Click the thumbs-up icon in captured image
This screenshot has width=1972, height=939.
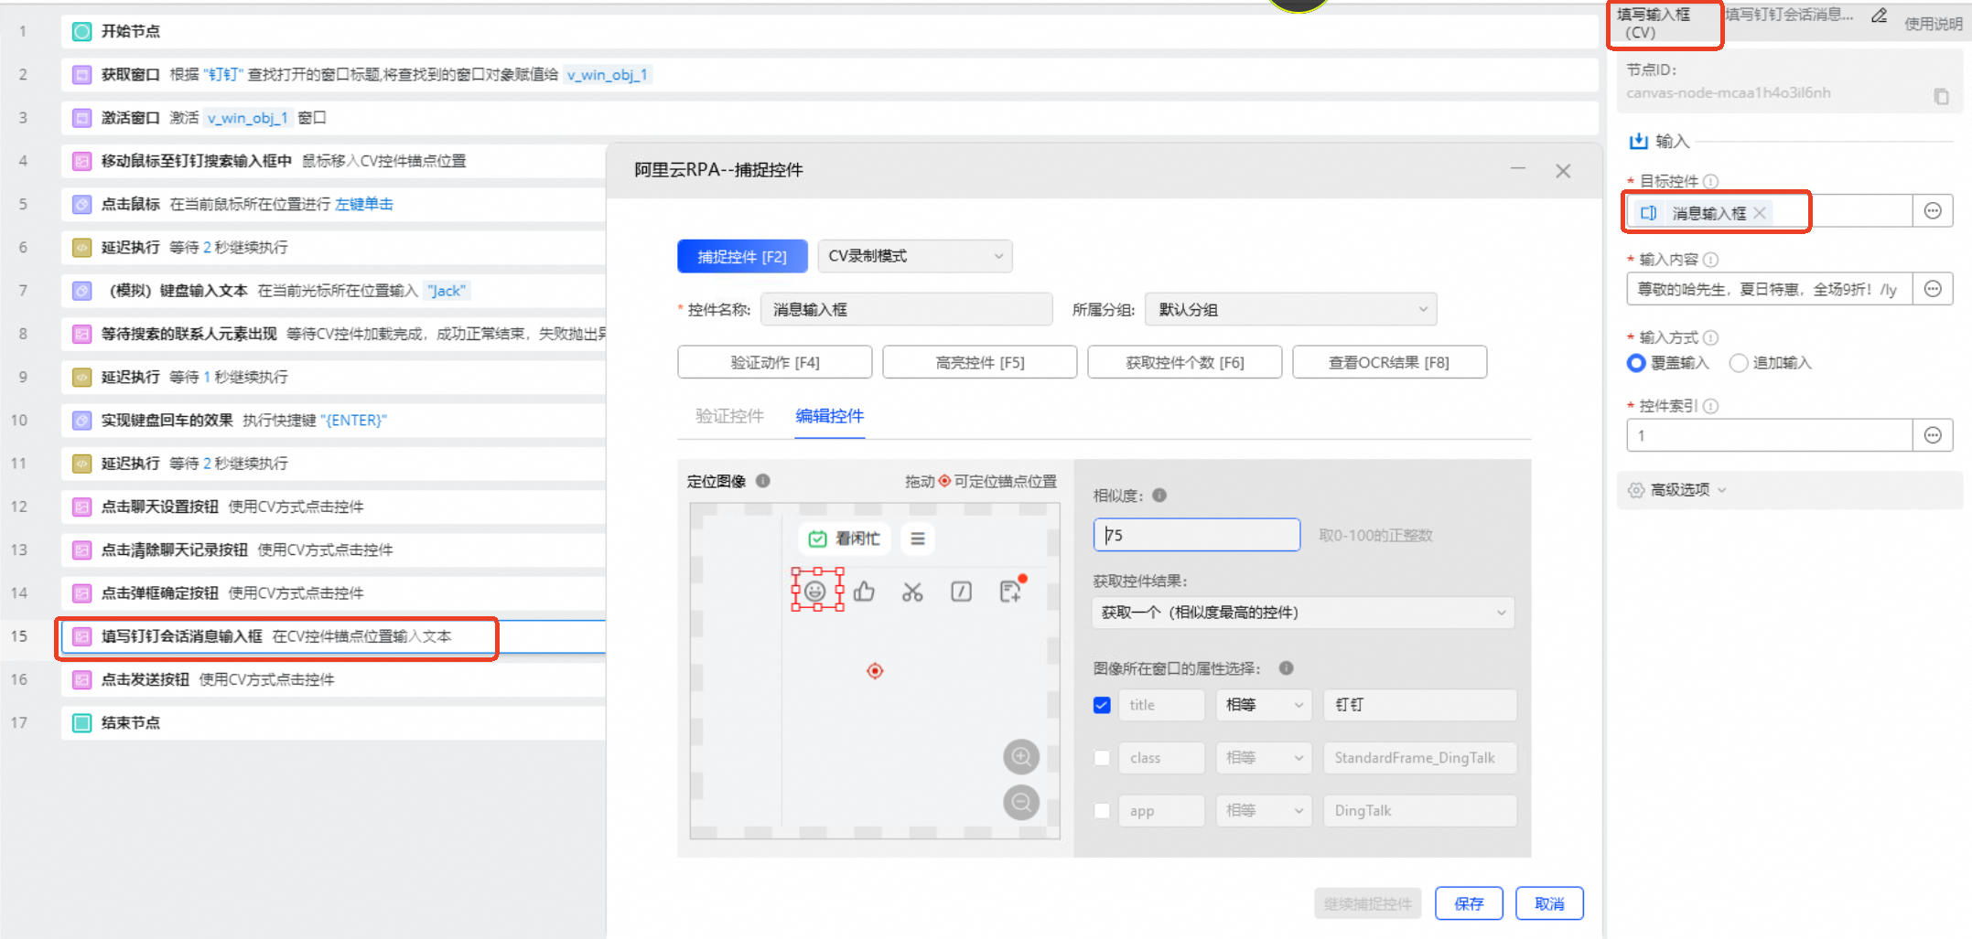(864, 592)
